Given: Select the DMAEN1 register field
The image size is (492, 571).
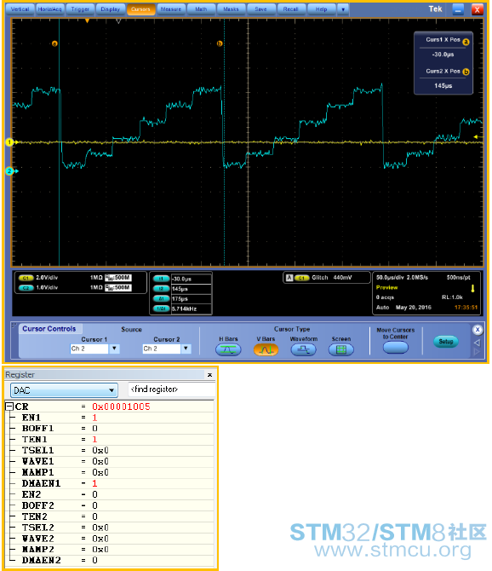Looking at the screenshot, I should pyautogui.click(x=110, y=483).
